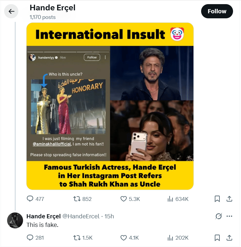Like the reply with 4.1K likes
The width and height of the screenshot is (241, 247).
[x=130, y=238]
